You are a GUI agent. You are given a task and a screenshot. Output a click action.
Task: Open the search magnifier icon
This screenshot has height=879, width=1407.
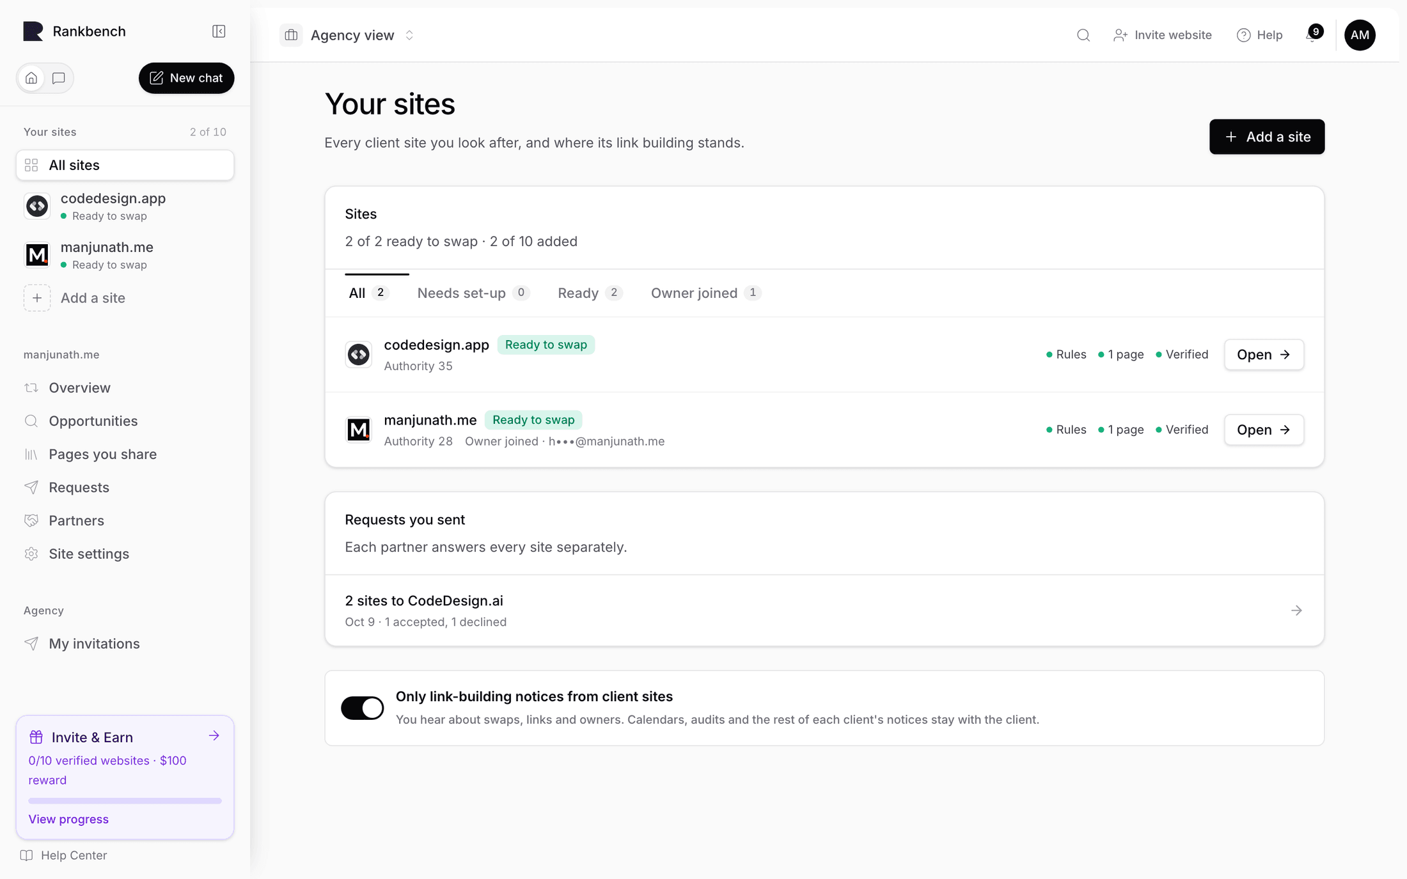(x=1083, y=35)
